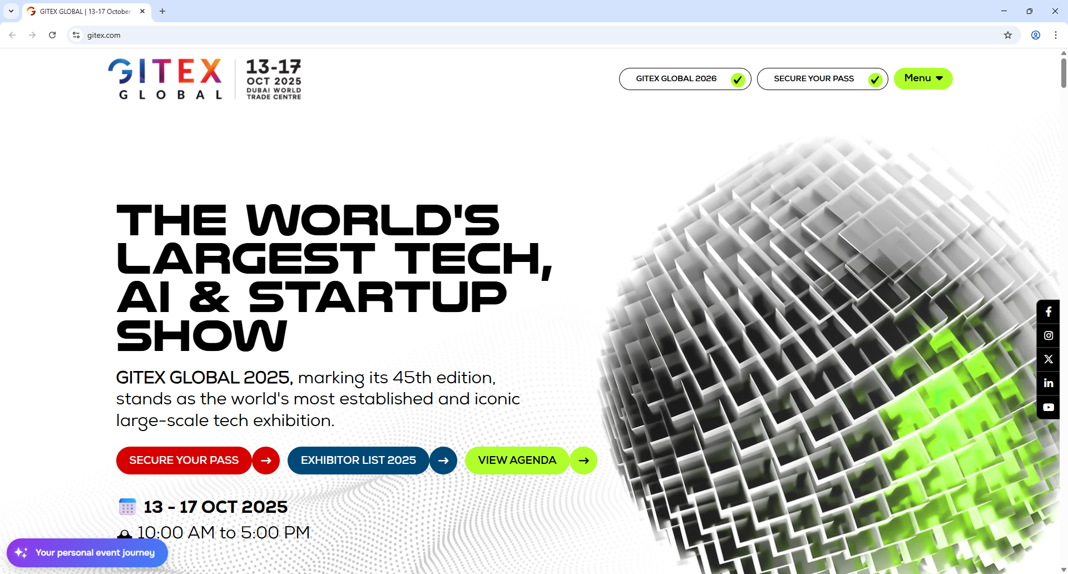Open the LinkedIn social icon
The image size is (1068, 574).
coord(1049,383)
